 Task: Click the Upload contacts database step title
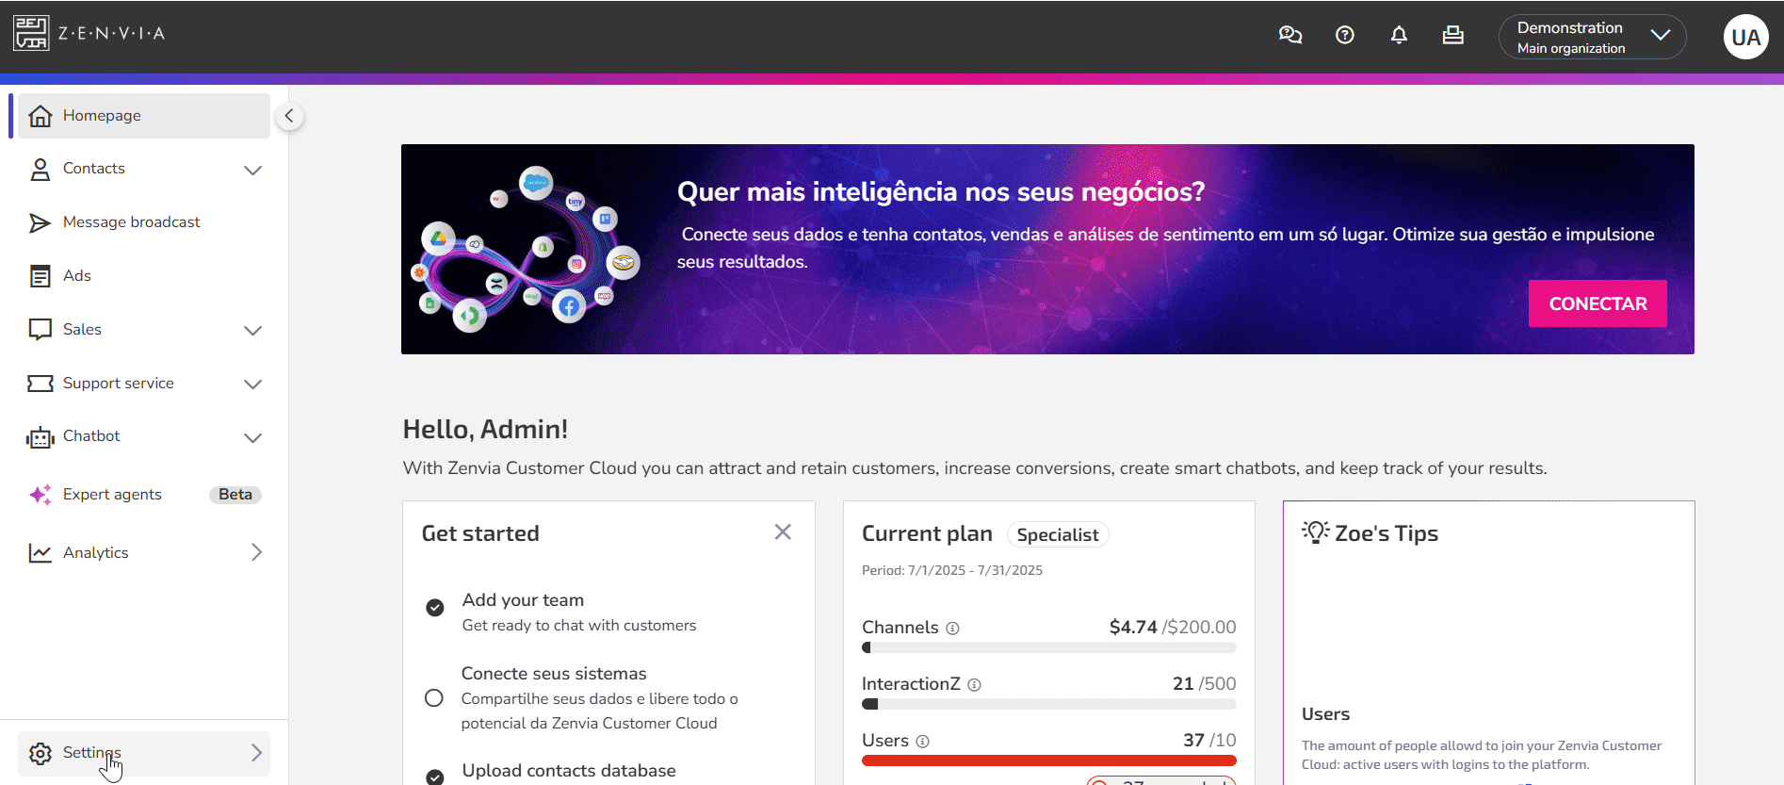[x=569, y=771]
